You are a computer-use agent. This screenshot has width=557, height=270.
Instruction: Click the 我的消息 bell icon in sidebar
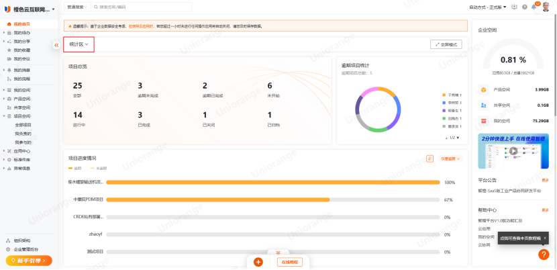click(x=9, y=70)
